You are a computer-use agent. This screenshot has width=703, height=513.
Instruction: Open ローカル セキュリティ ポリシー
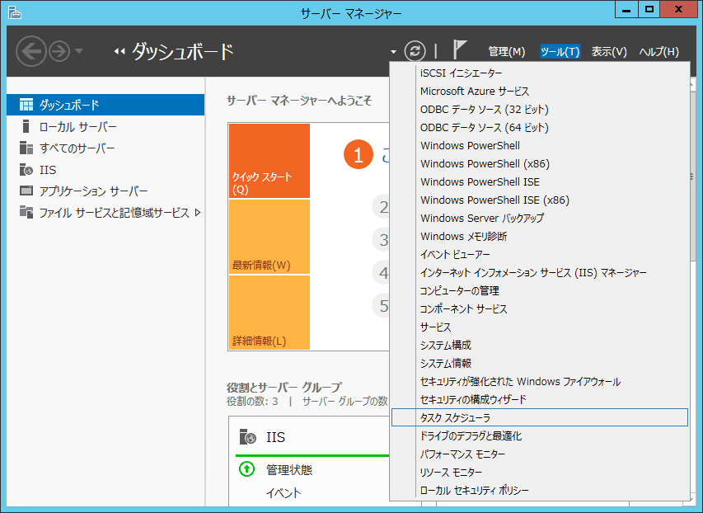[540, 490]
